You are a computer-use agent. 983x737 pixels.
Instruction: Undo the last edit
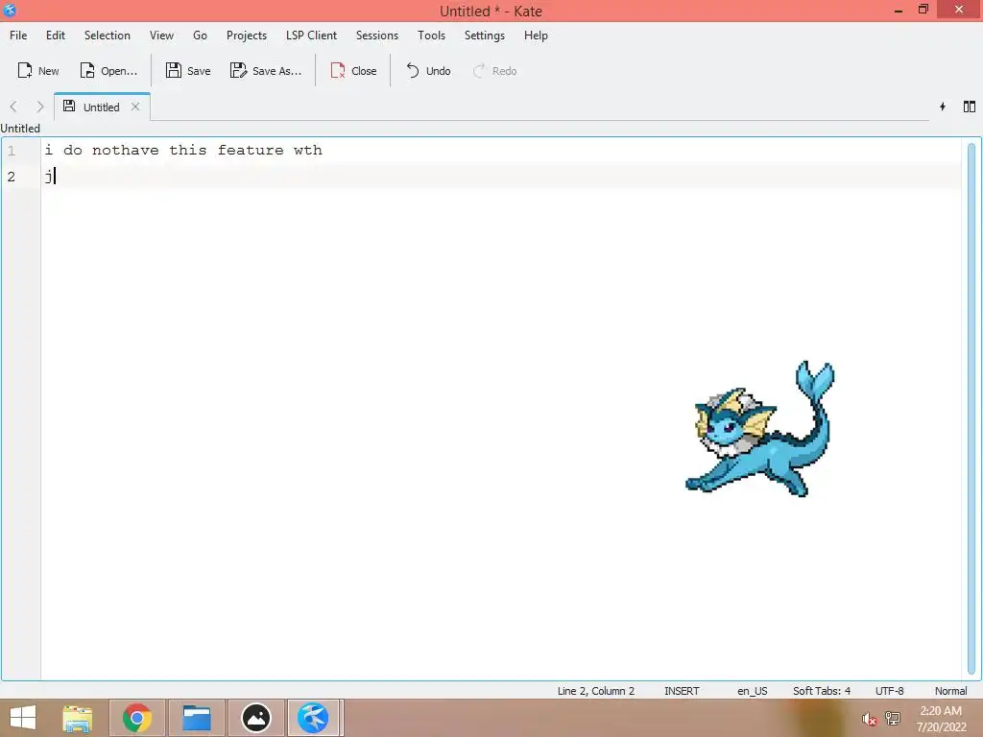[x=428, y=71]
